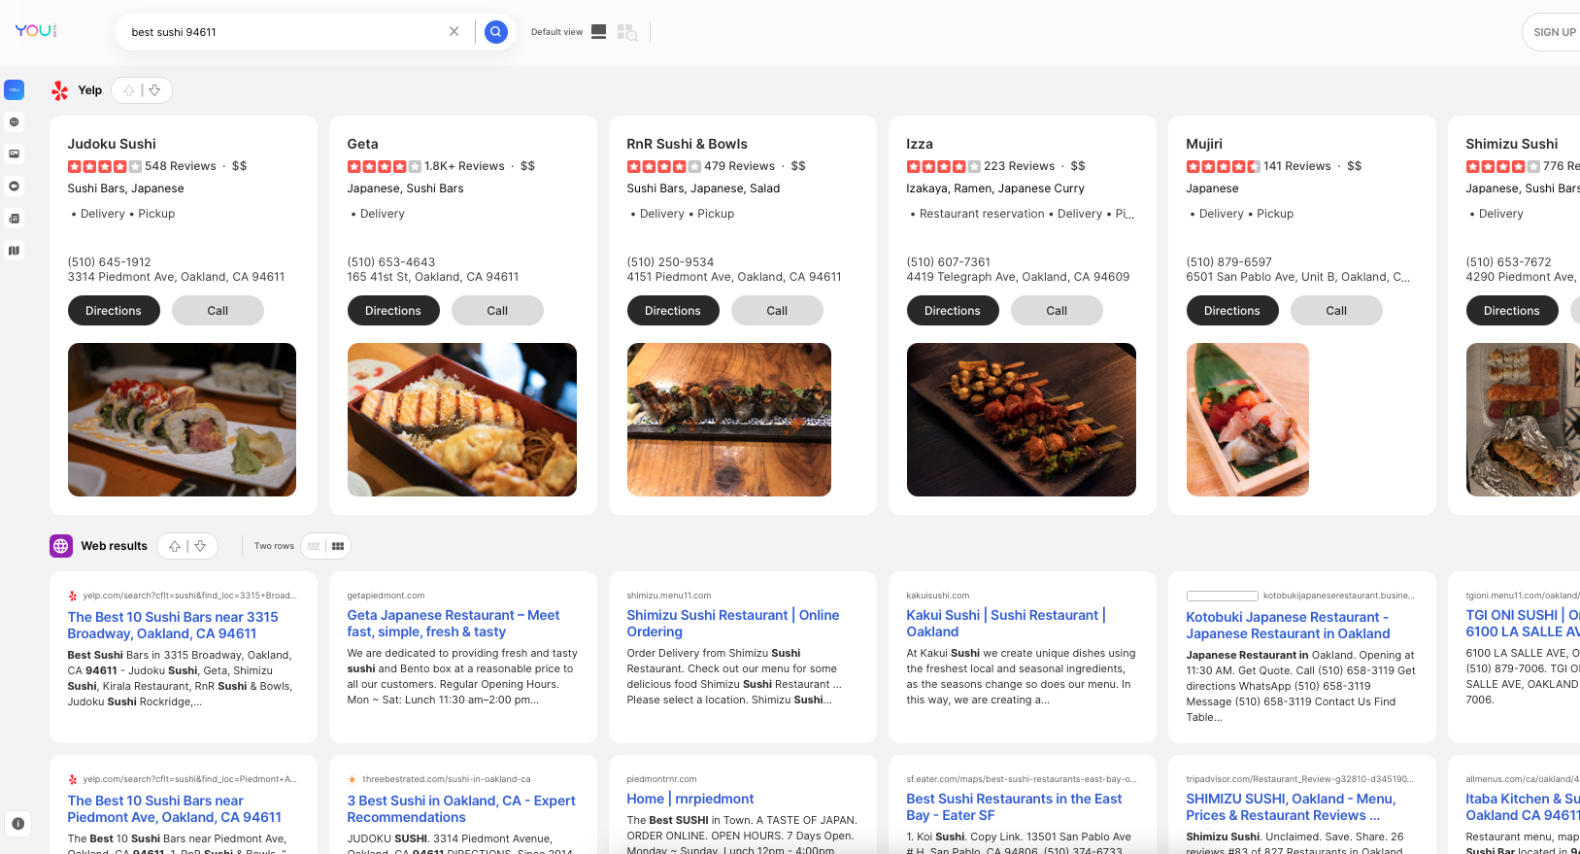Viewport: 1580px width, 854px height.
Task: Call Izza restaurant
Action: click(x=1057, y=311)
